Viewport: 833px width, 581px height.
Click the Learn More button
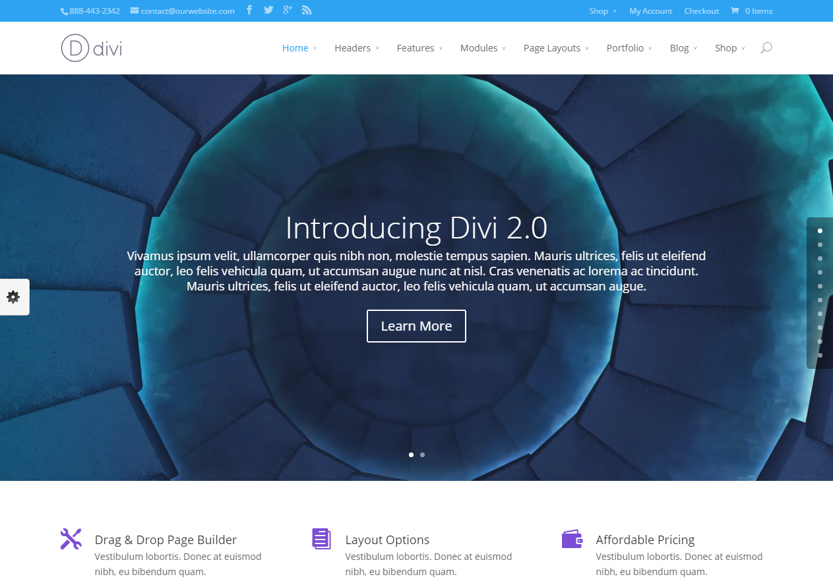coord(416,326)
